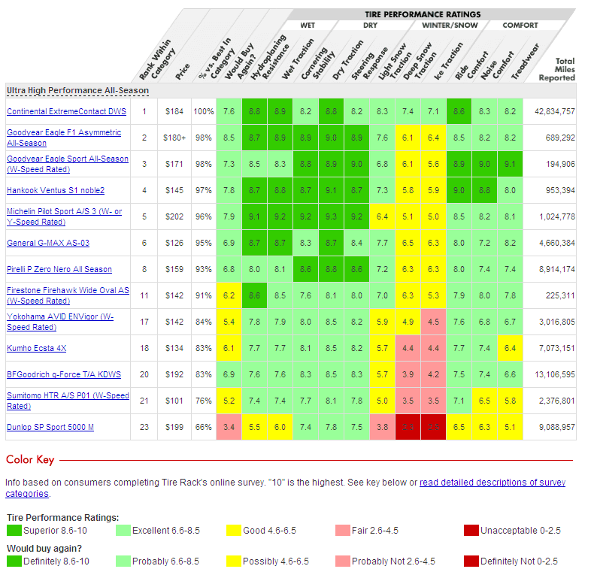Click the Good 4.6-6.5 yellow swatch

pyautogui.click(x=233, y=531)
